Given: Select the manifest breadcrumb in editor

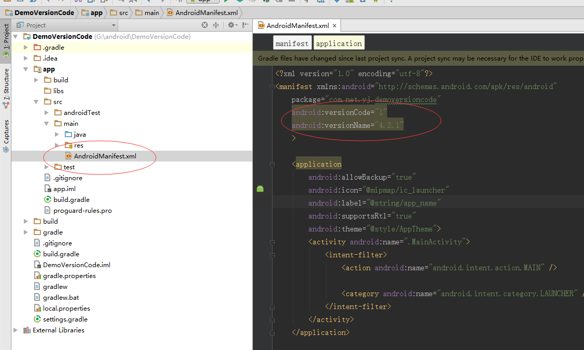Looking at the screenshot, I should [292, 43].
